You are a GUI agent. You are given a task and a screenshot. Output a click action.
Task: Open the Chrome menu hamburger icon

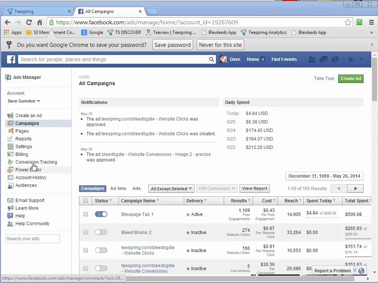[371, 22]
